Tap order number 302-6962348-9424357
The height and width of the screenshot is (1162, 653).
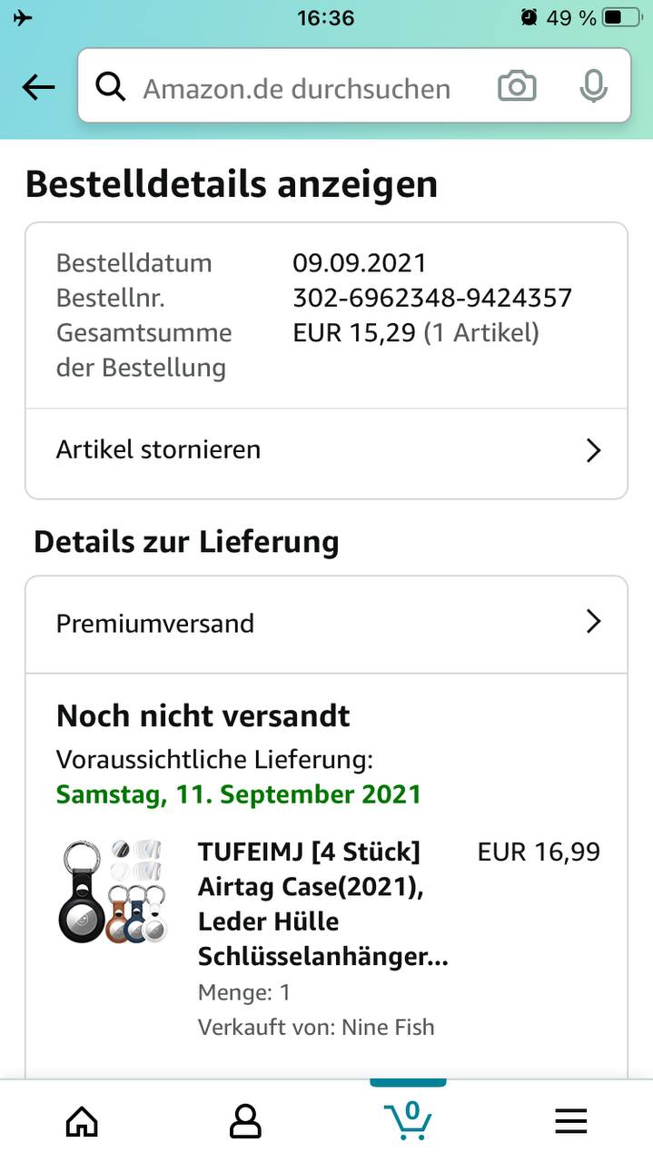[x=432, y=298]
